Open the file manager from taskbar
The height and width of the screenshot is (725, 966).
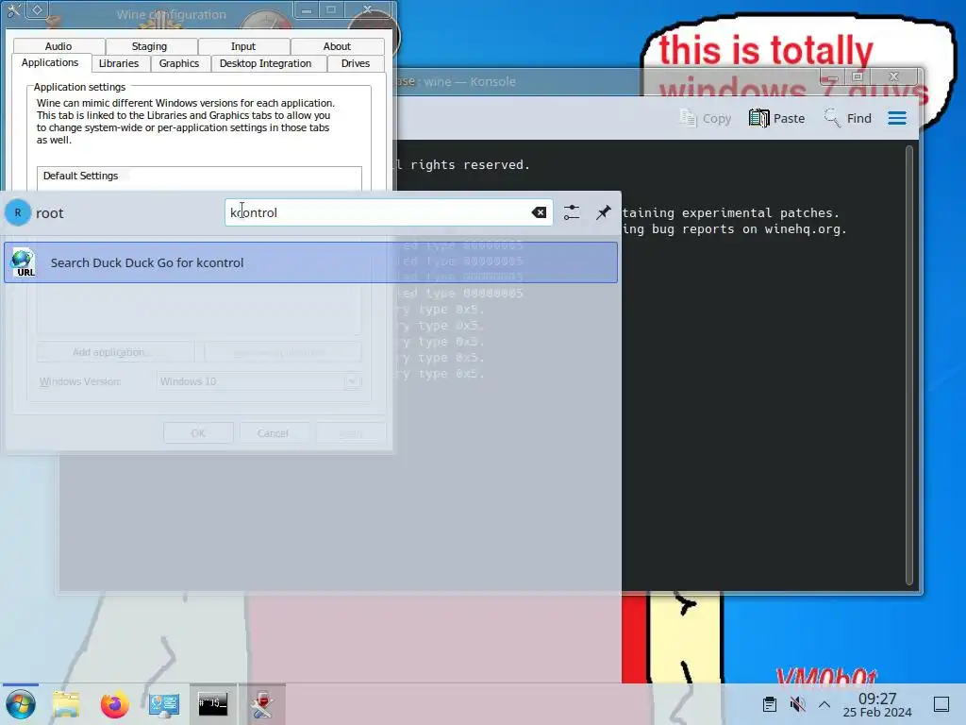(66, 704)
